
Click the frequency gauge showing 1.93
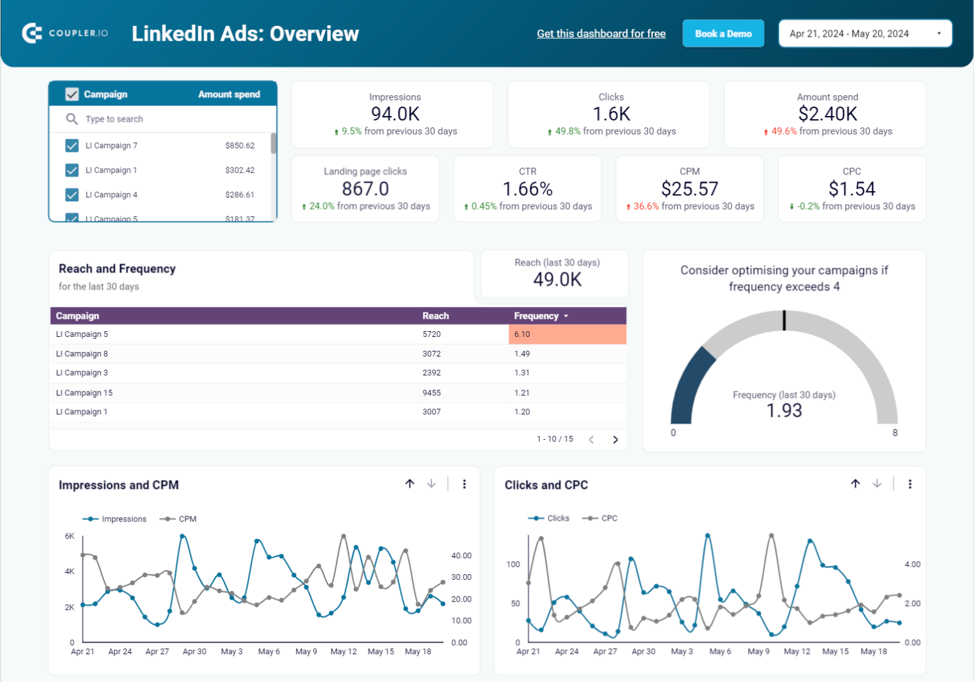[784, 410]
